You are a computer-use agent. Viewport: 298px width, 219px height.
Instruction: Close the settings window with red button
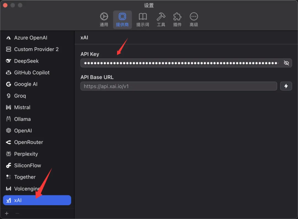pos(5,5)
